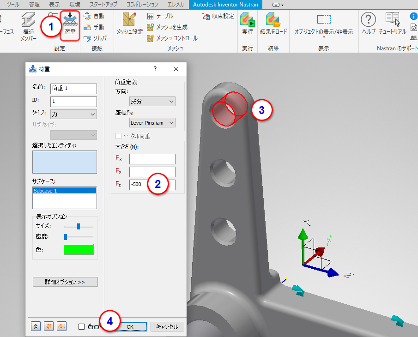Open the 座標系 dropdown Lever-Pins.iam
The height and width of the screenshot is (337, 418).
152,122
